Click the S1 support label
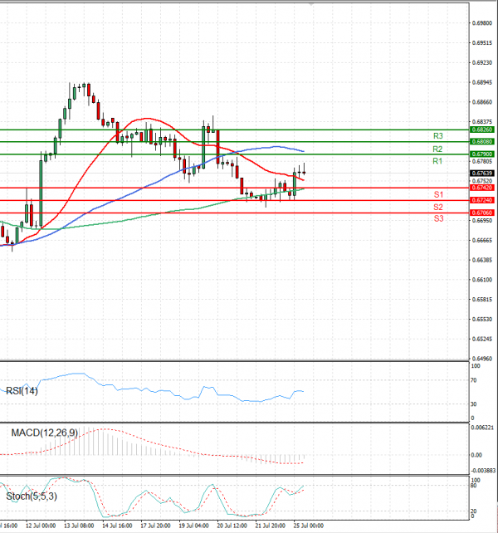This screenshot has height=533, width=498. pos(438,194)
